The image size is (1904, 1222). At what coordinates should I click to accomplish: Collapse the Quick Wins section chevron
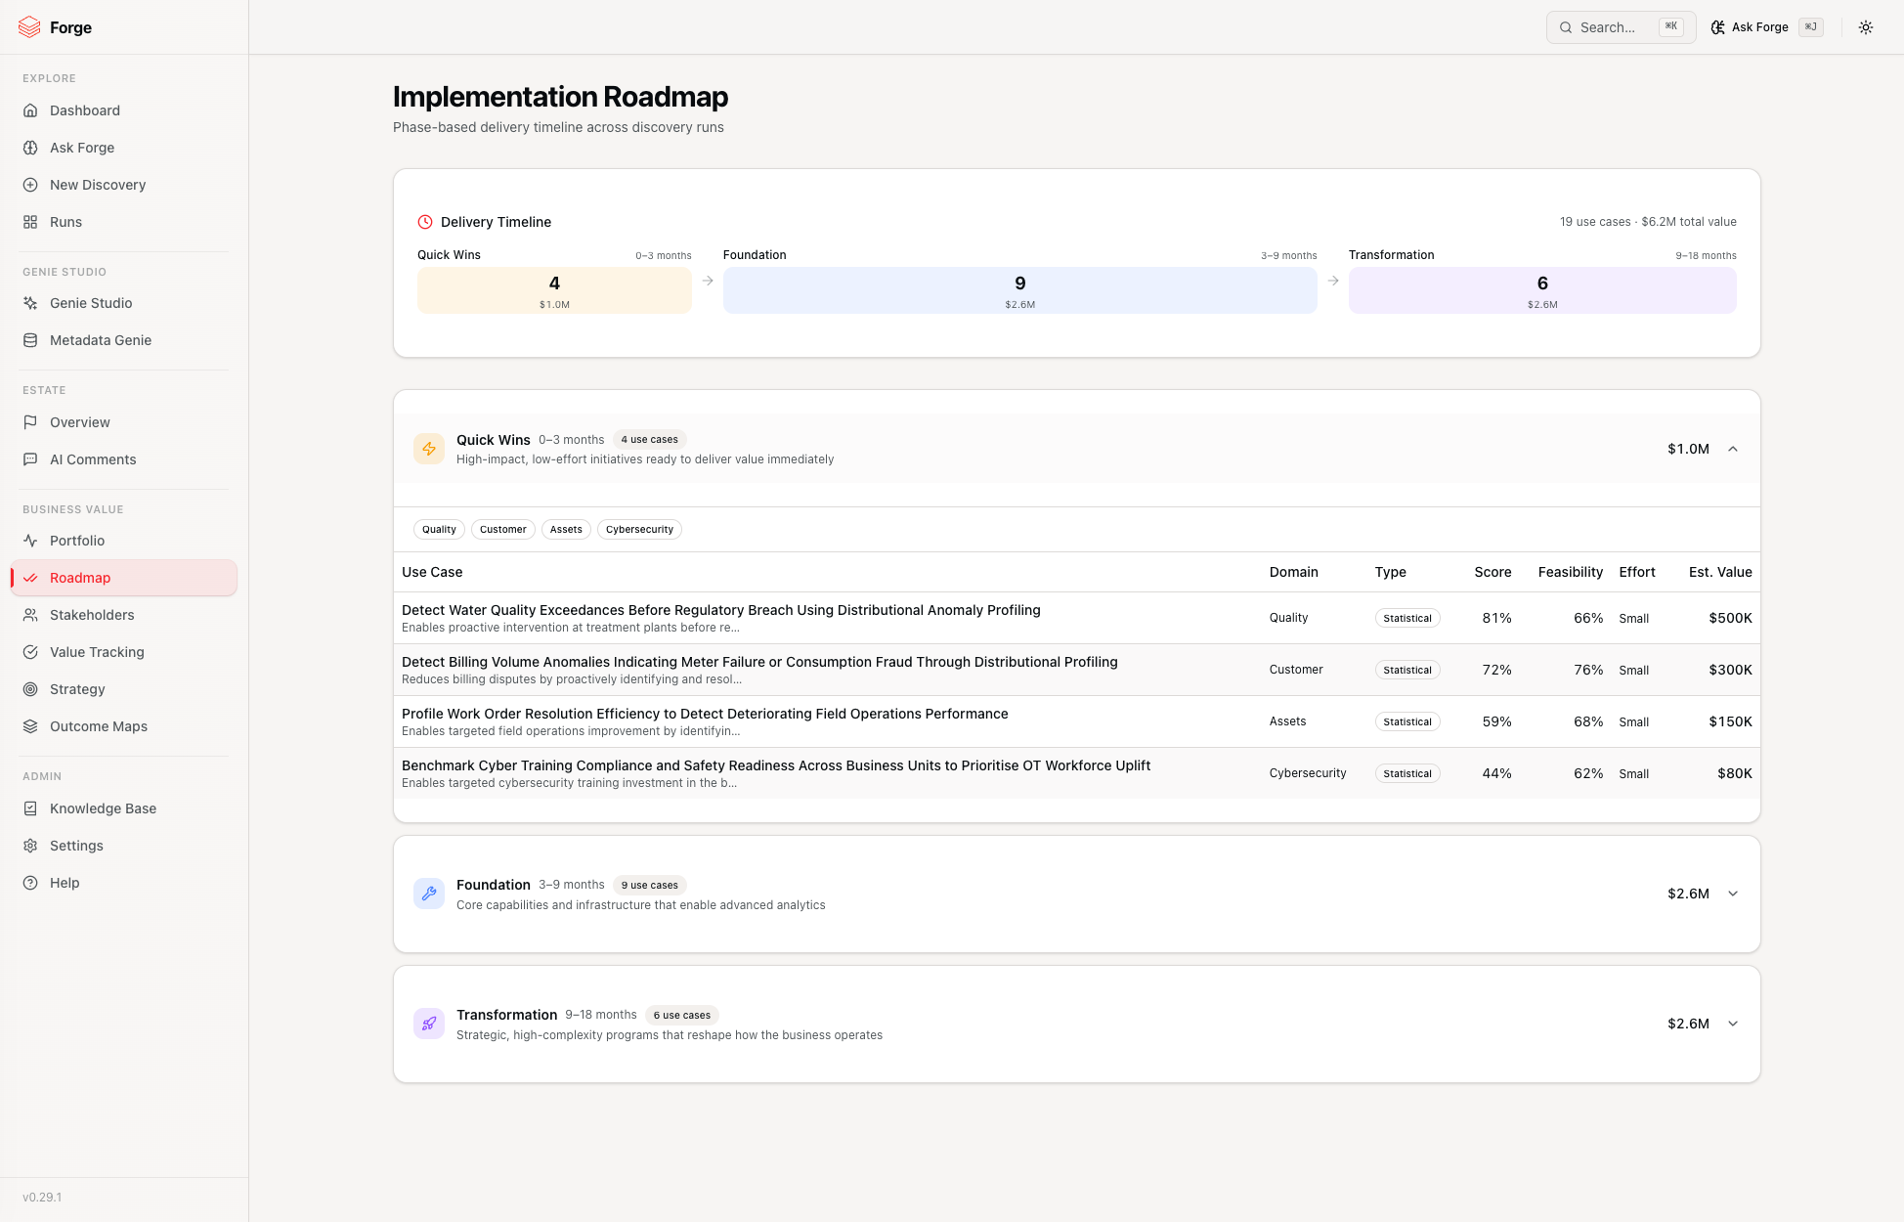pos(1733,449)
